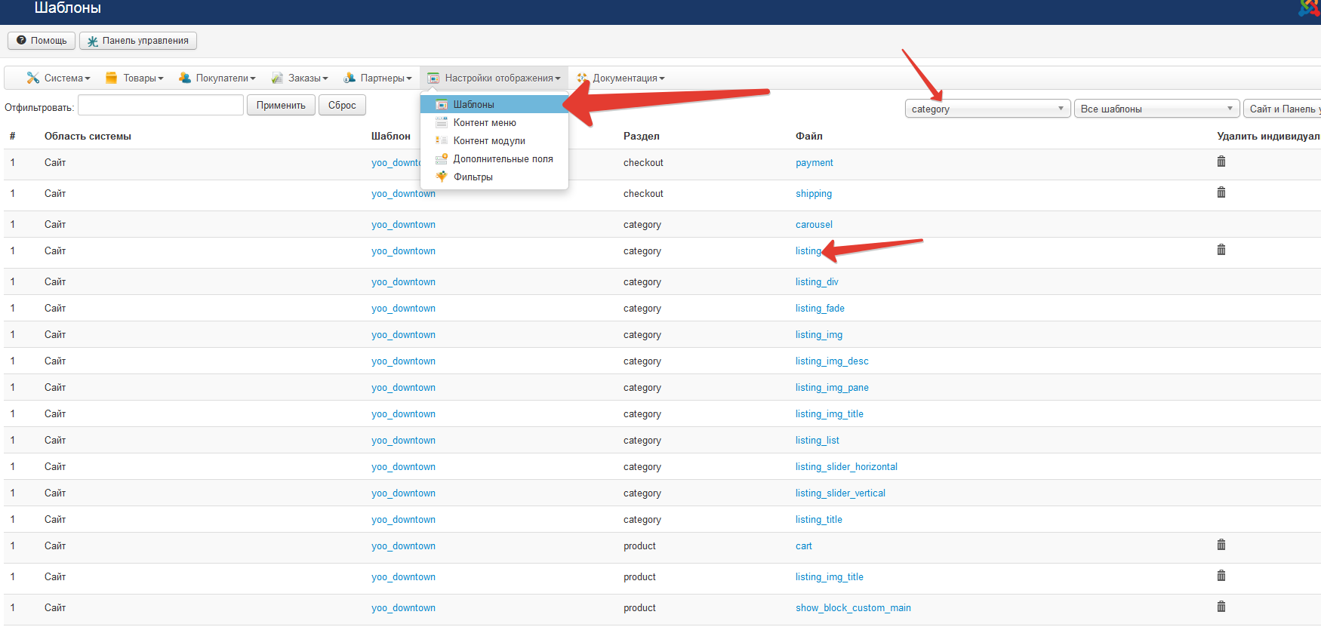This screenshot has height=630, width=1321.
Task: Open the listing_div file
Action: (817, 282)
